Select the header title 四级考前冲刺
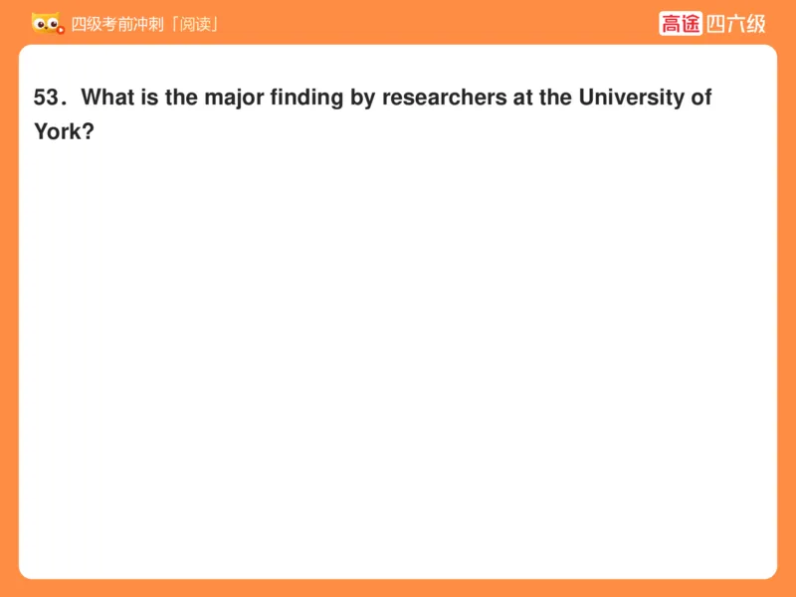This screenshot has height=597, width=796. tap(116, 23)
